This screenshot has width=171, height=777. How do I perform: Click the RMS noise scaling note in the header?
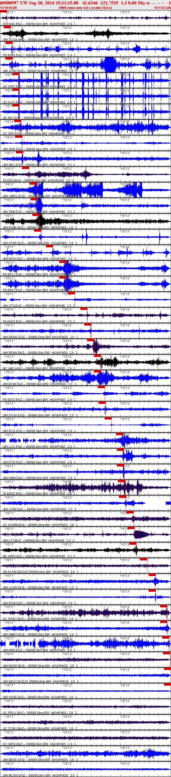[85, 8]
